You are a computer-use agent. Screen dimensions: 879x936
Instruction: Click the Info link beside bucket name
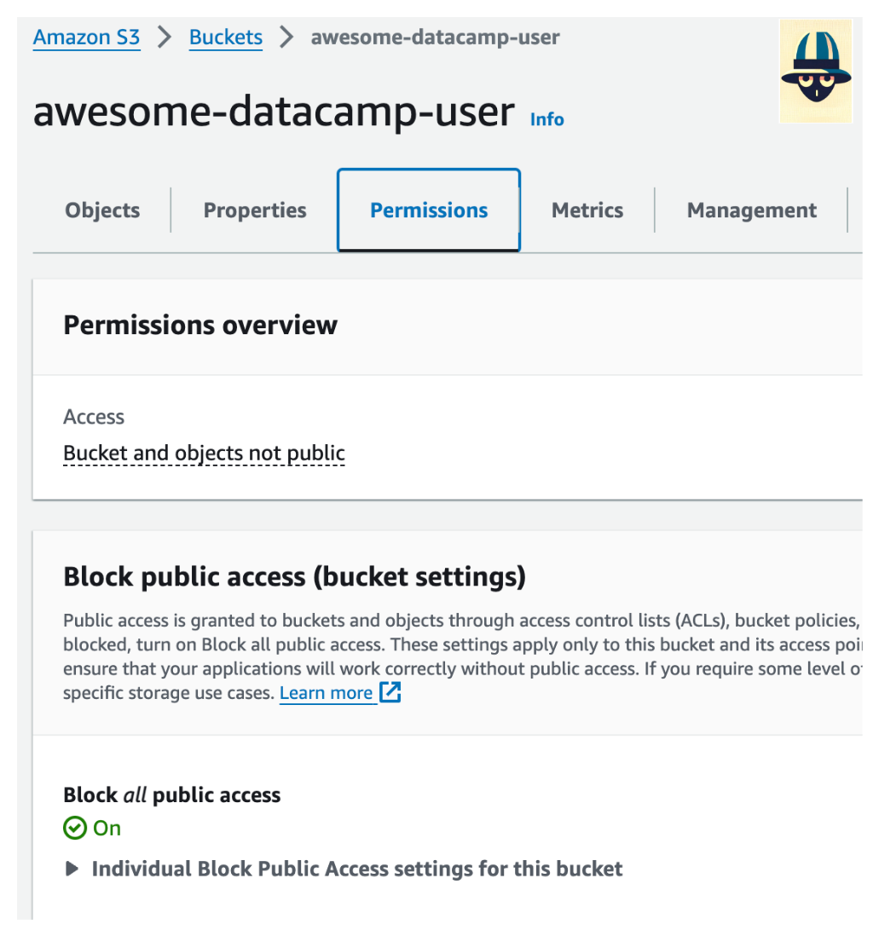click(x=546, y=119)
